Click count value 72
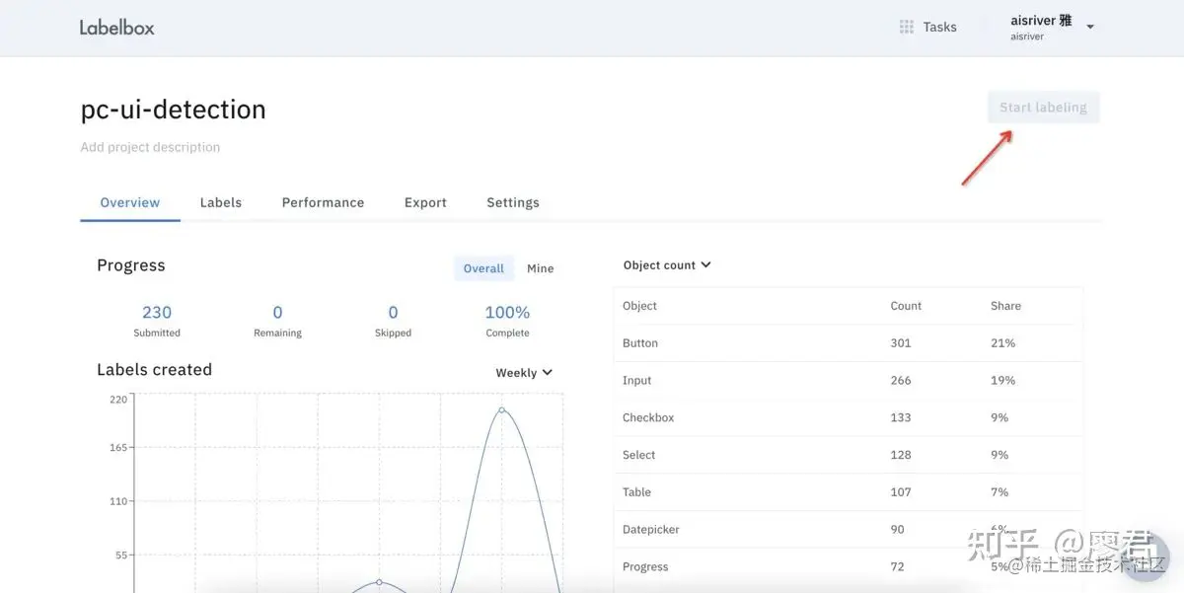Viewport: 1184px width, 593px height. [898, 567]
